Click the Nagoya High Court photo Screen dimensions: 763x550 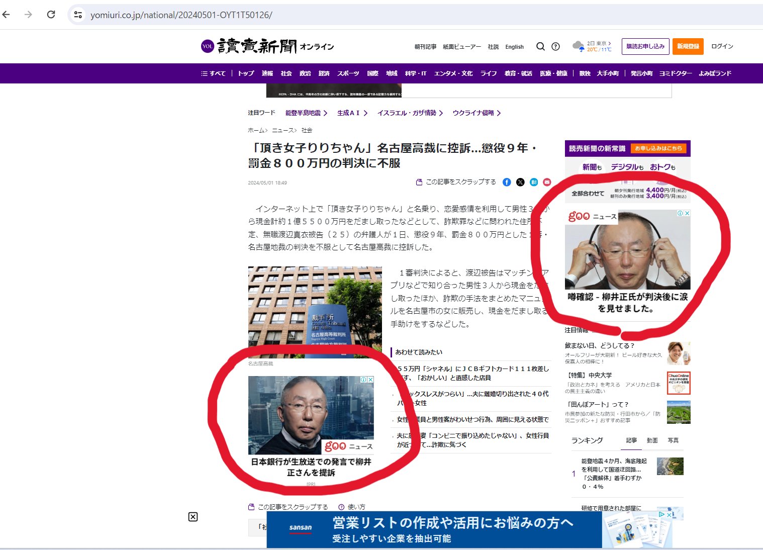pos(315,312)
